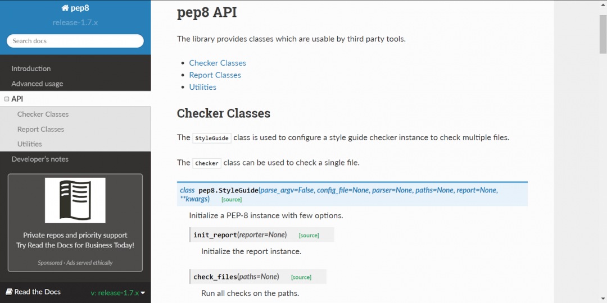Follow the Utilities content link
The width and height of the screenshot is (607, 303).
click(x=202, y=87)
